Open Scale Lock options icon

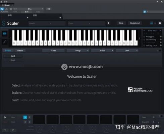point(161,43)
